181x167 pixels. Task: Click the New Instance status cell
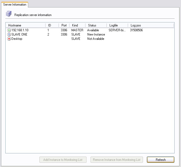96,34
